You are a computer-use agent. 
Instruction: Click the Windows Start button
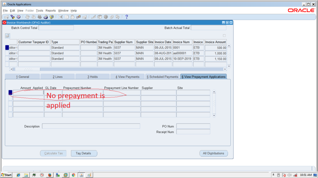click(x=6, y=175)
